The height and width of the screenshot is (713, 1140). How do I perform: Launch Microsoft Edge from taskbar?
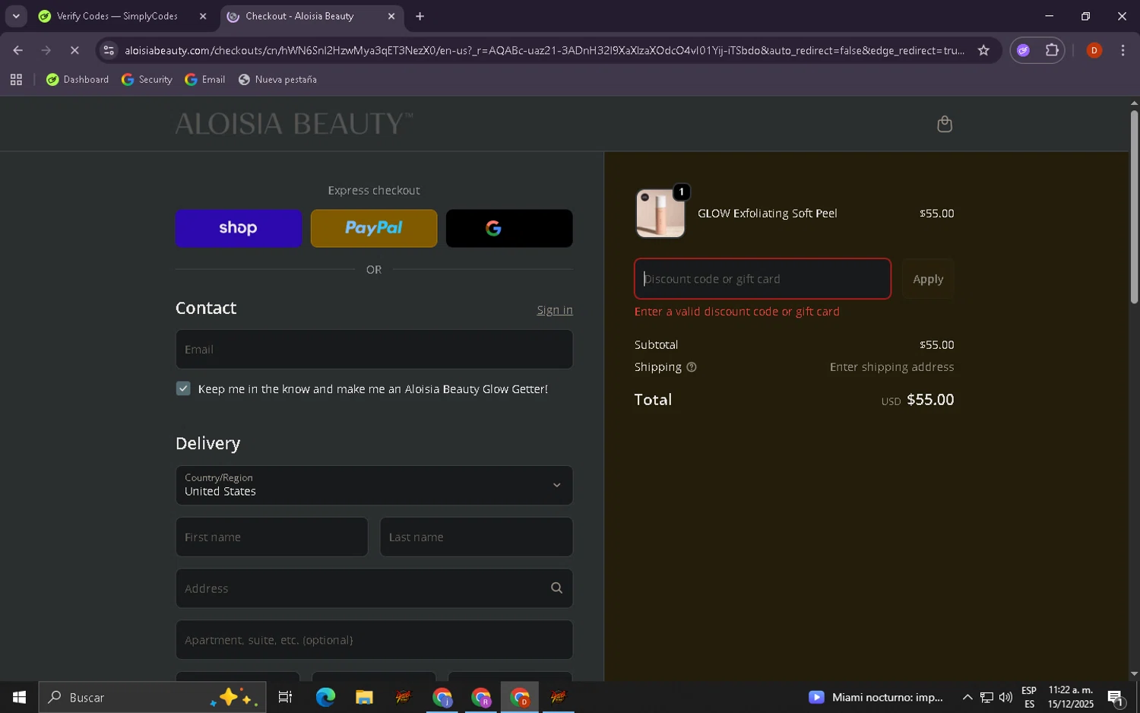click(325, 697)
